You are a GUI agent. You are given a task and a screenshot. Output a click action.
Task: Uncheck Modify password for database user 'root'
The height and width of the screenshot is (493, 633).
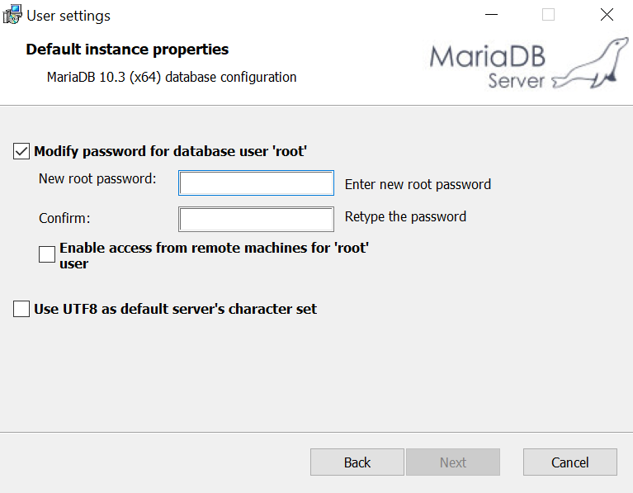21,151
